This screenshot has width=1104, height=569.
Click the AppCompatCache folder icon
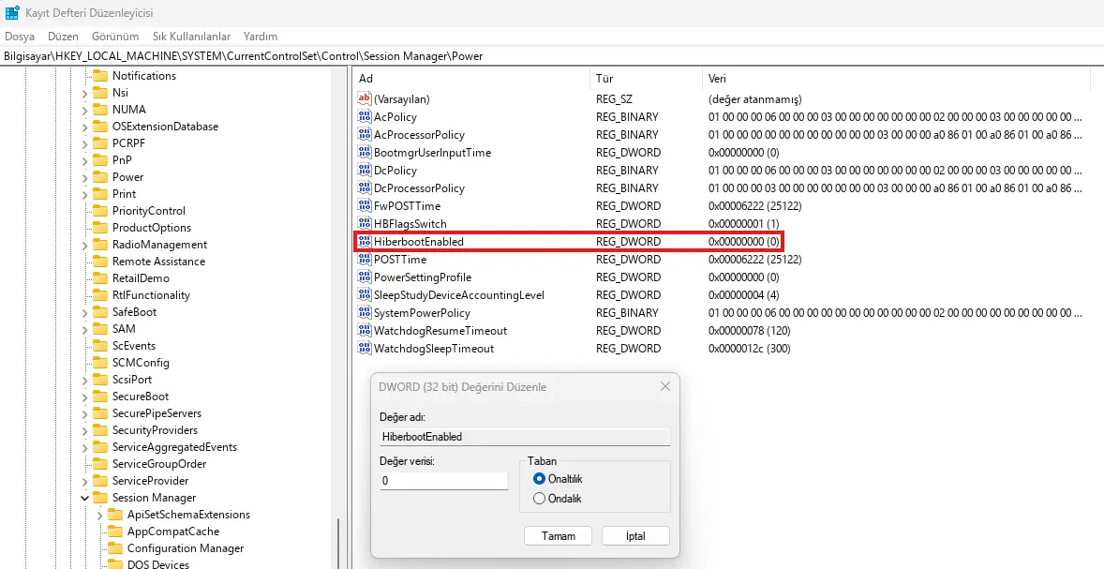(x=114, y=531)
